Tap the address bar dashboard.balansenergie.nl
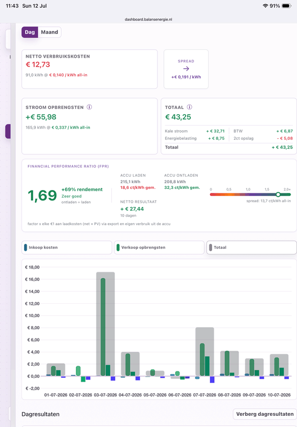Screen dimensions: 297x427 [x=148, y=19]
